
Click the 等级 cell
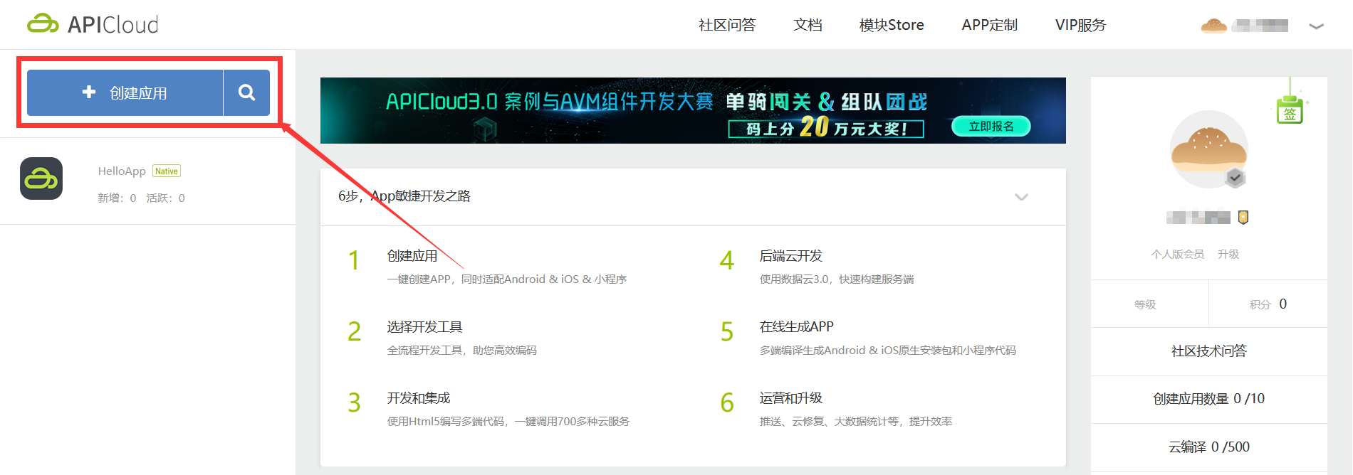[1149, 304]
